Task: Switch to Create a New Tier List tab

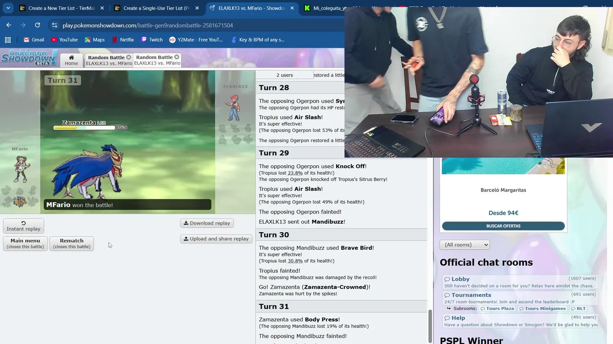Action: coord(57,8)
